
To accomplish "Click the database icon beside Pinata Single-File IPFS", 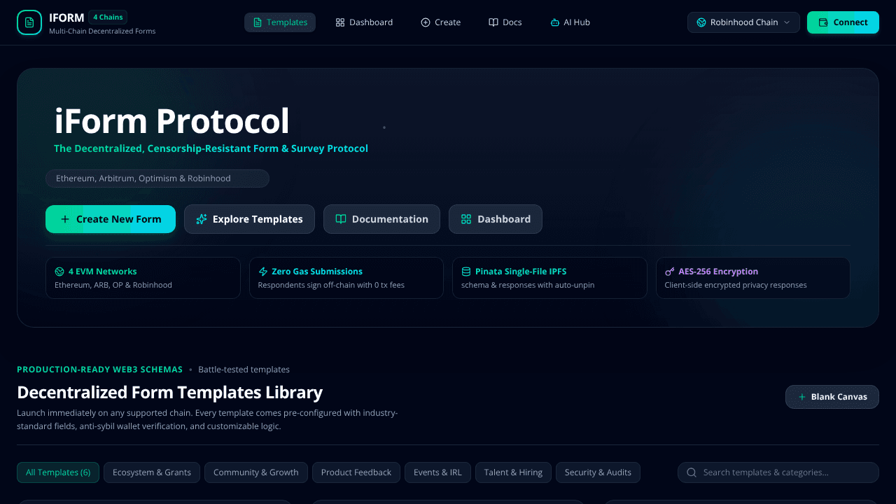I will tap(466, 272).
